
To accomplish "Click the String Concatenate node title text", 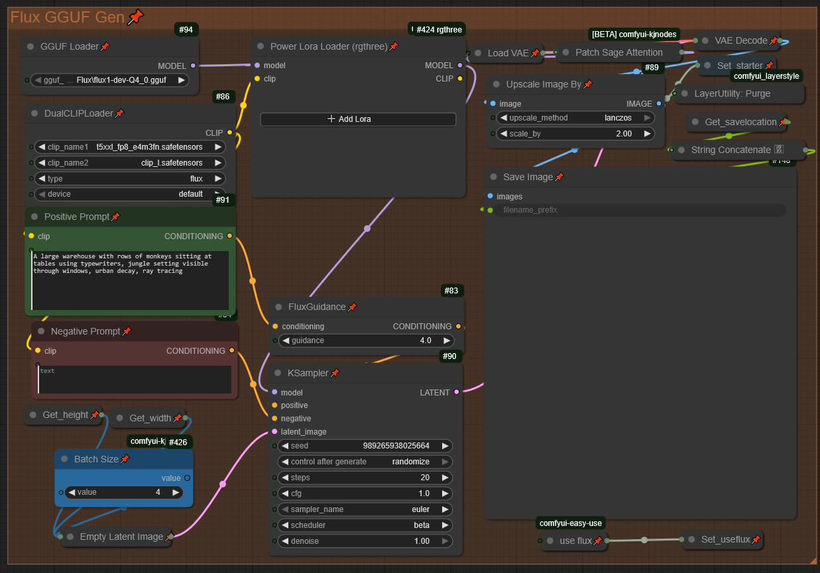I will (731, 150).
